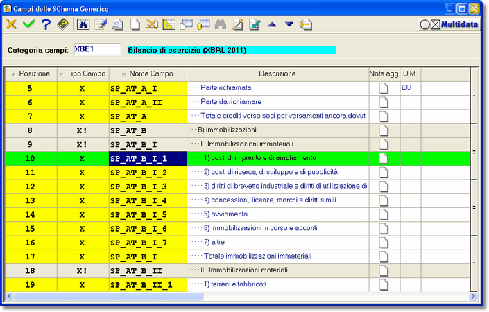Click the document with magnifier preview icon

tap(118, 24)
